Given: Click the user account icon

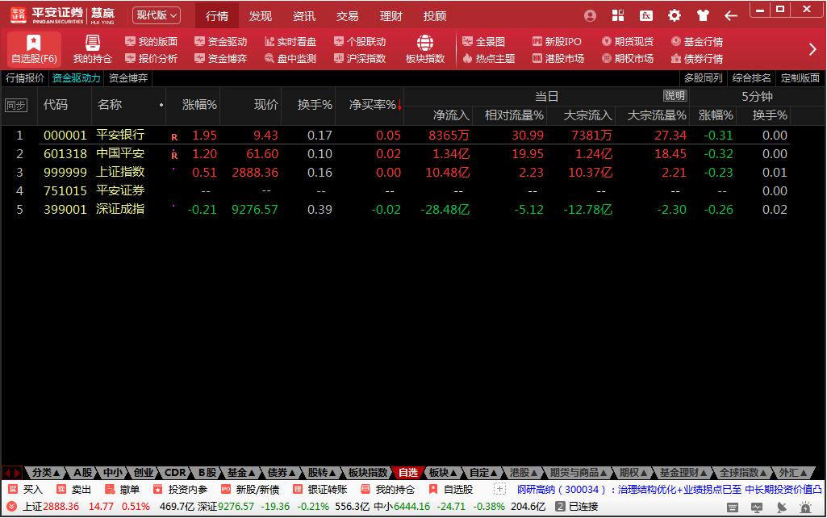Looking at the screenshot, I should tap(590, 16).
